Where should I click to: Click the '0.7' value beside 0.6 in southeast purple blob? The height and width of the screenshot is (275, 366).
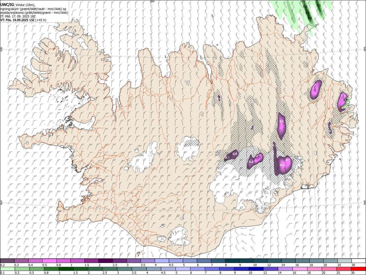click(x=288, y=160)
